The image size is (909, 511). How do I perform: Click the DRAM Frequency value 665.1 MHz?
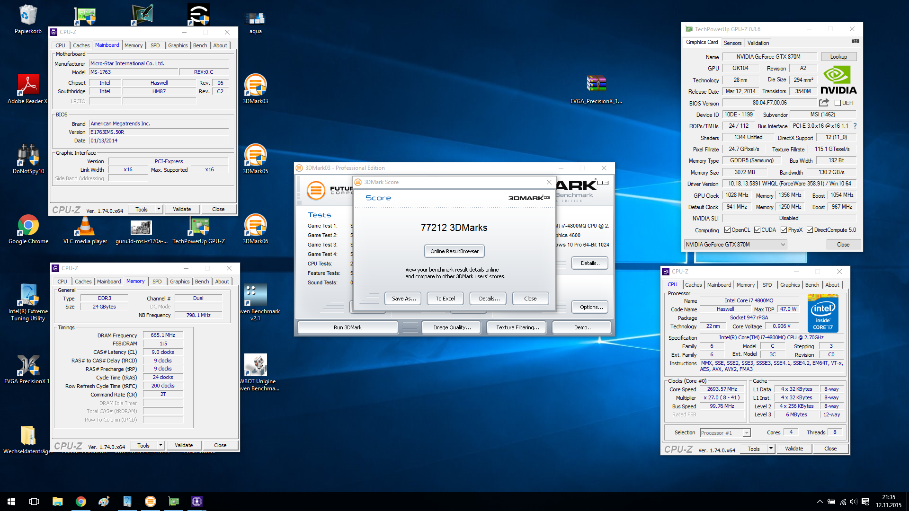[x=162, y=335]
